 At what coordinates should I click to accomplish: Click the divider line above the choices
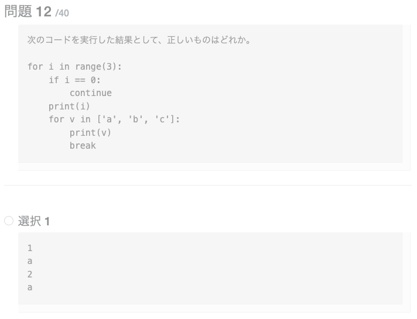point(208,185)
